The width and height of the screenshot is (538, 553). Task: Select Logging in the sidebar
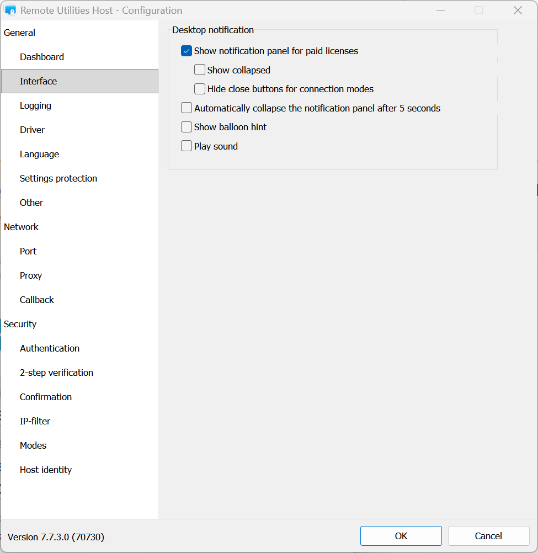click(35, 105)
